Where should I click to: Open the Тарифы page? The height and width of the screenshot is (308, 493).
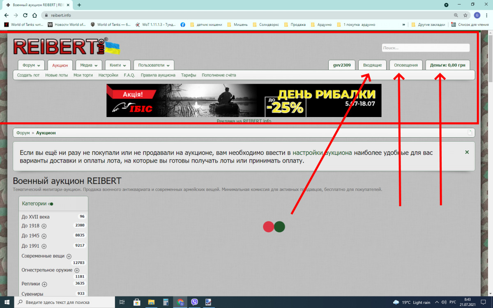point(189,75)
